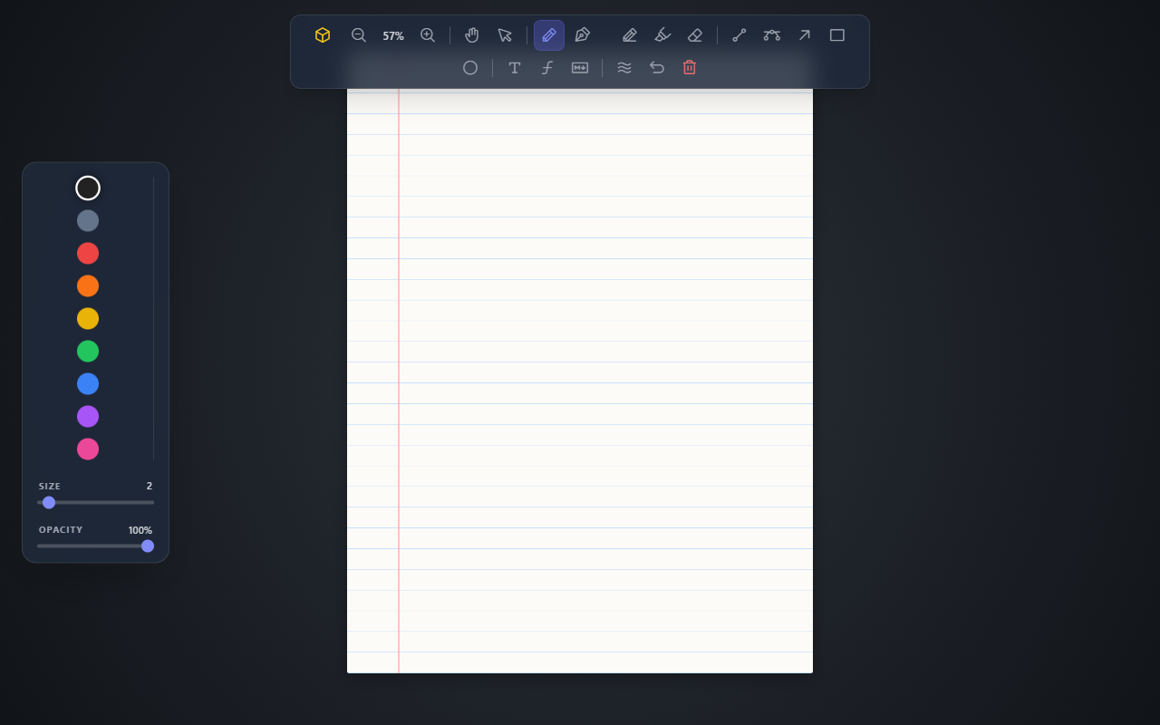The height and width of the screenshot is (725, 1160).
Task: Switch to the fountain pen tool
Action: (582, 35)
